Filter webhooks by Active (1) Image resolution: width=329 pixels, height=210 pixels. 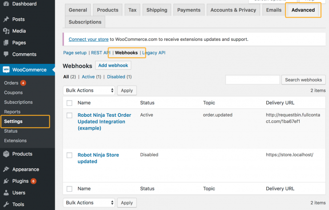coord(92,77)
